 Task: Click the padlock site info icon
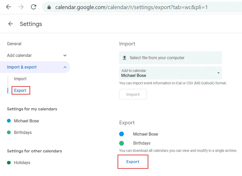[x=49, y=7]
